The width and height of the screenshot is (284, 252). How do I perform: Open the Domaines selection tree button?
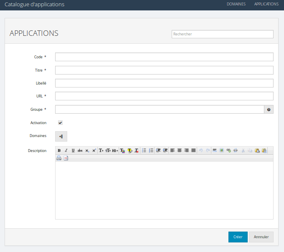pyautogui.click(x=61, y=136)
